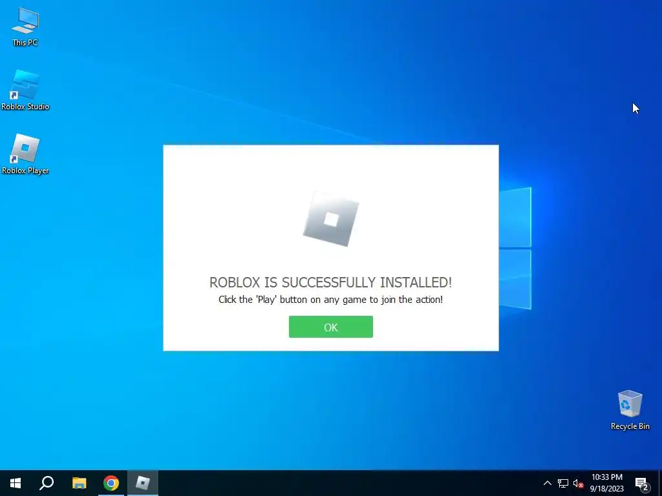
Task: Open the clock showing 10:33 PM
Action: [x=606, y=483]
